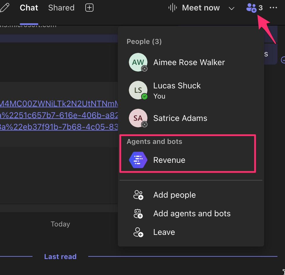Expand the Meet now dropdown chevron

point(231,8)
